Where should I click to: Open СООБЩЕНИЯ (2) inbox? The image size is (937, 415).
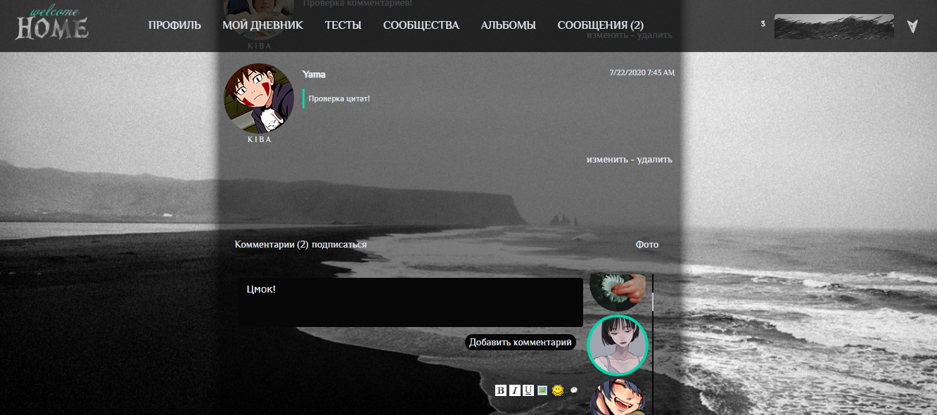click(x=600, y=25)
